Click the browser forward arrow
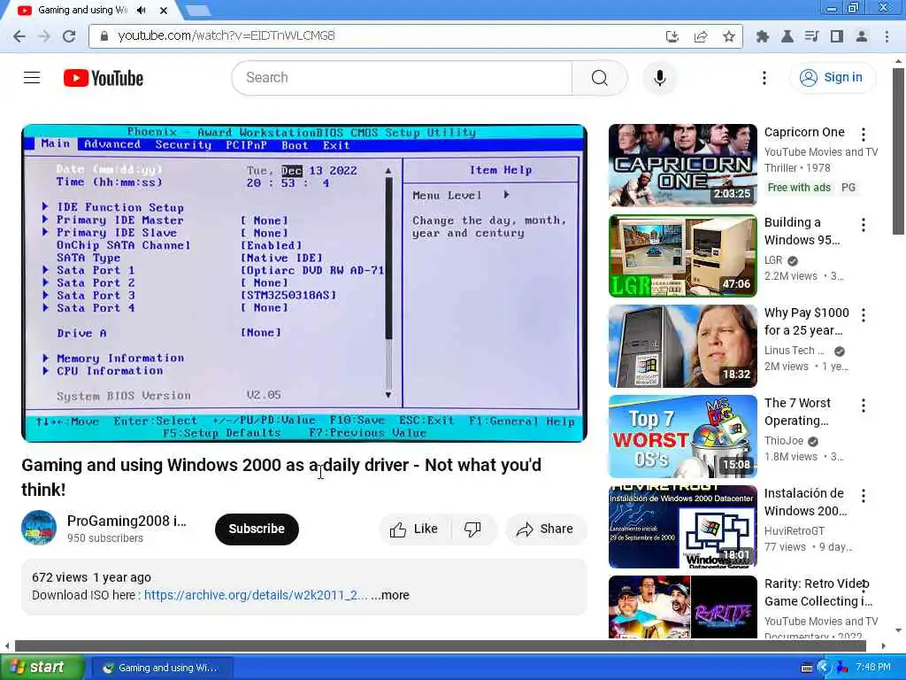This screenshot has height=680, width=906. 44,35
